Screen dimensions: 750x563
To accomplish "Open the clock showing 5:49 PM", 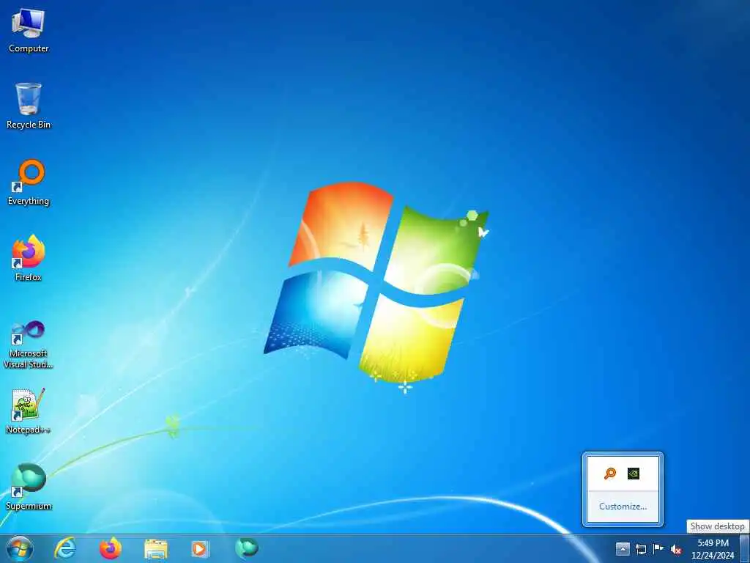I will coord(713,549).
